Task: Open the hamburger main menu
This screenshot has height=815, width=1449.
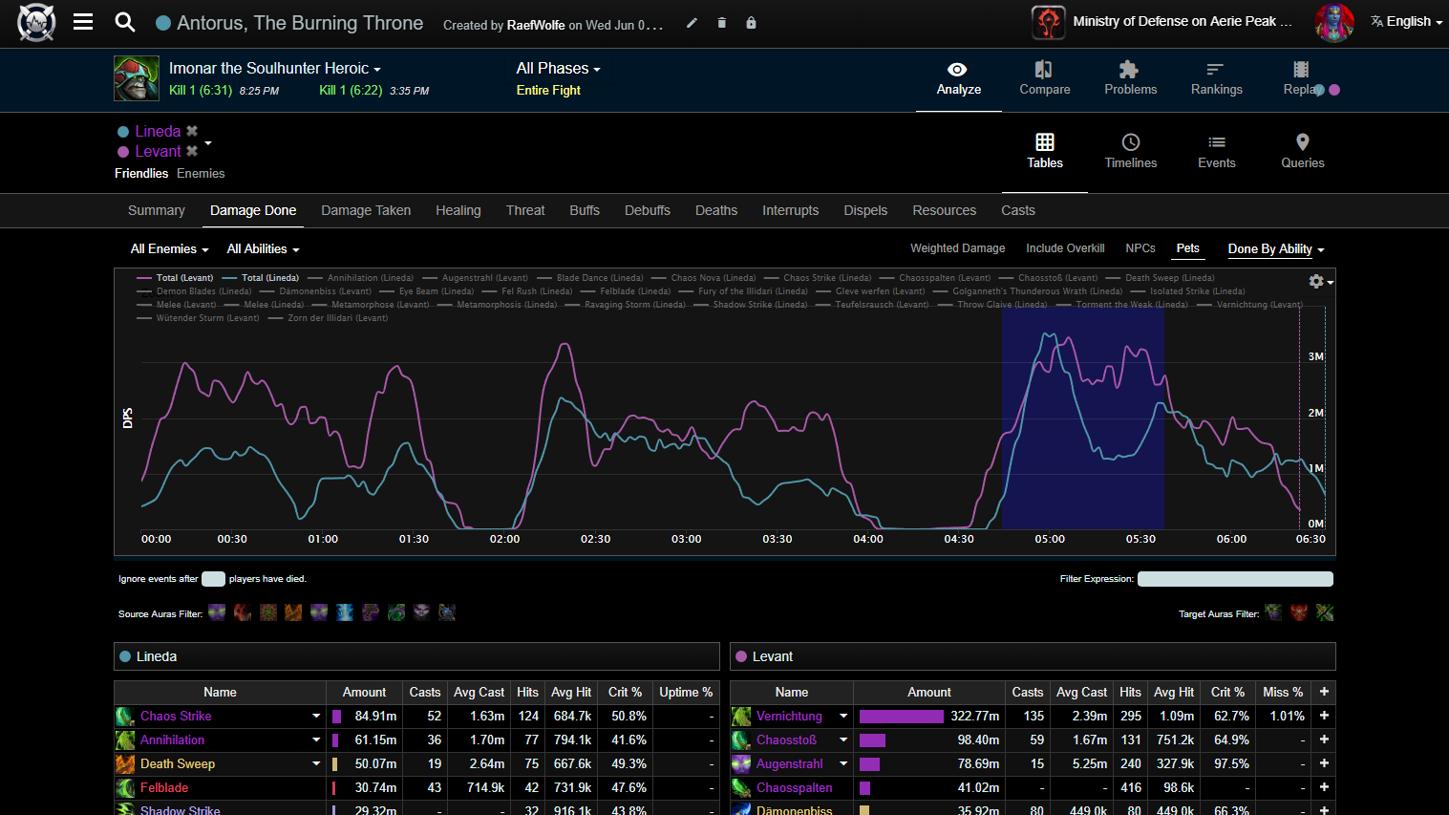Action: (x=83, y=22)
